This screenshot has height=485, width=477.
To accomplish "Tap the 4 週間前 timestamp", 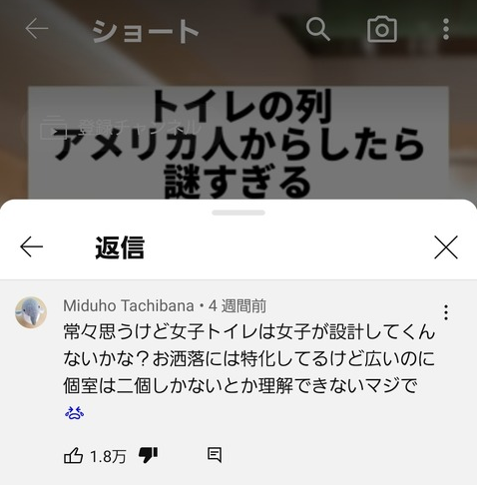I will pyautogui.click(x=238, y=305).
